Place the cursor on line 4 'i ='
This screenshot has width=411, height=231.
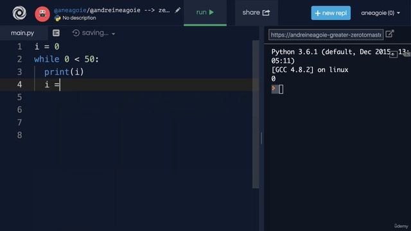coord(53,85)
